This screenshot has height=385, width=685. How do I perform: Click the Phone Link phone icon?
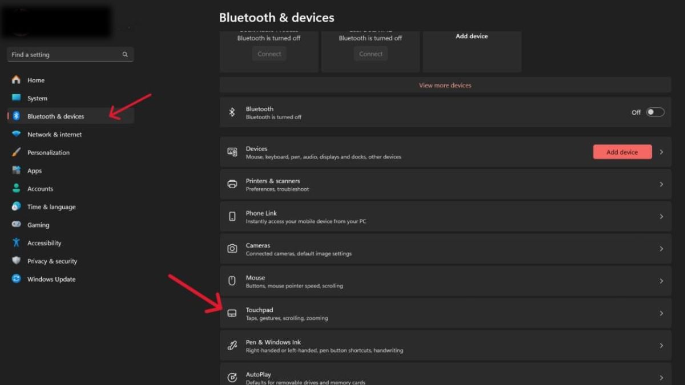(x=232, y=216)
